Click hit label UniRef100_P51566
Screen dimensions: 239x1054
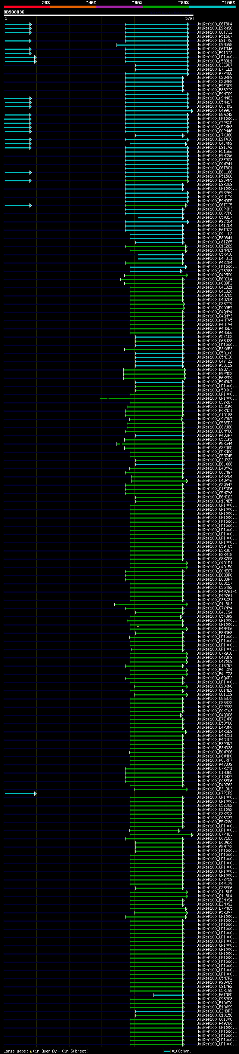point(214,152)
